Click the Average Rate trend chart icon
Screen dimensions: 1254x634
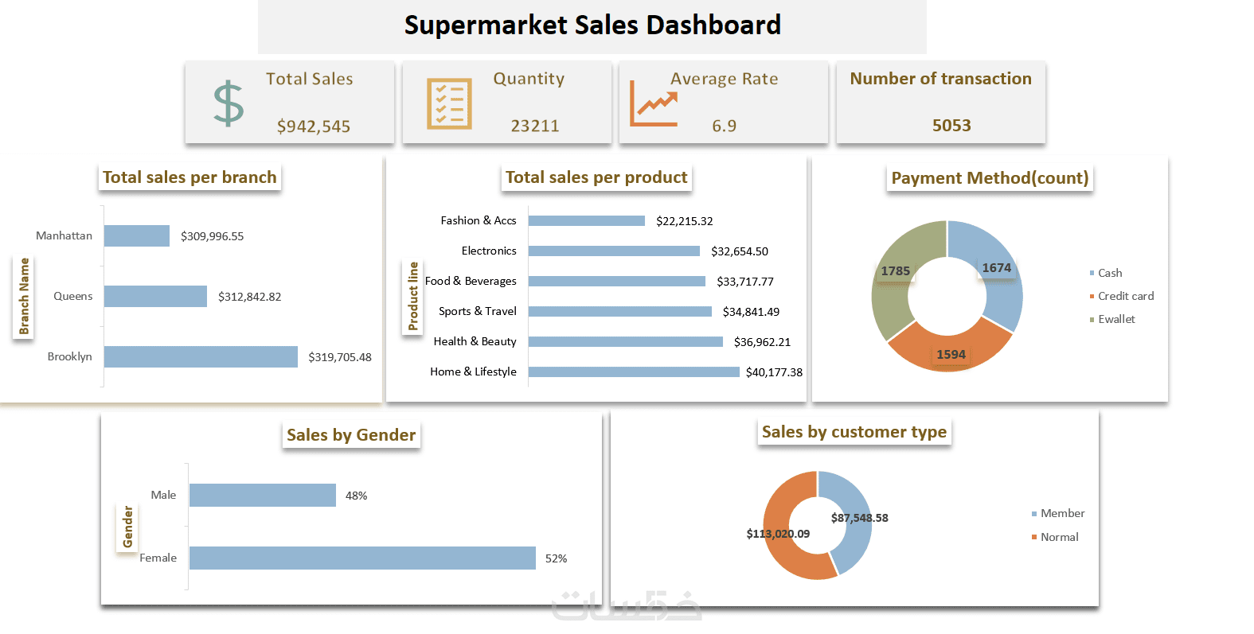(x=654, y=103)
